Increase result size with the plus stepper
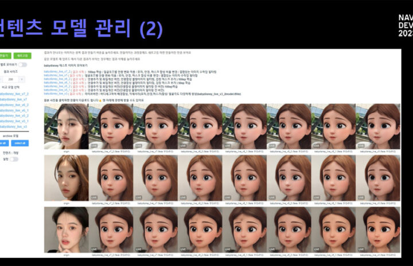This screenshot has width=413, height=266. pyautogui.click(x=22, y=79)
